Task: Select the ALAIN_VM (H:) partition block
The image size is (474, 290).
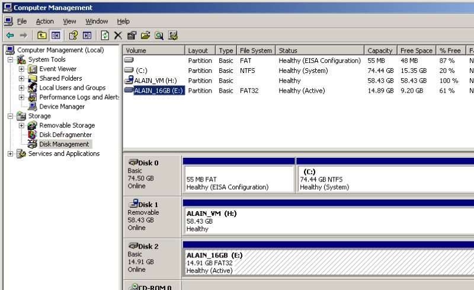Action: 329,221
